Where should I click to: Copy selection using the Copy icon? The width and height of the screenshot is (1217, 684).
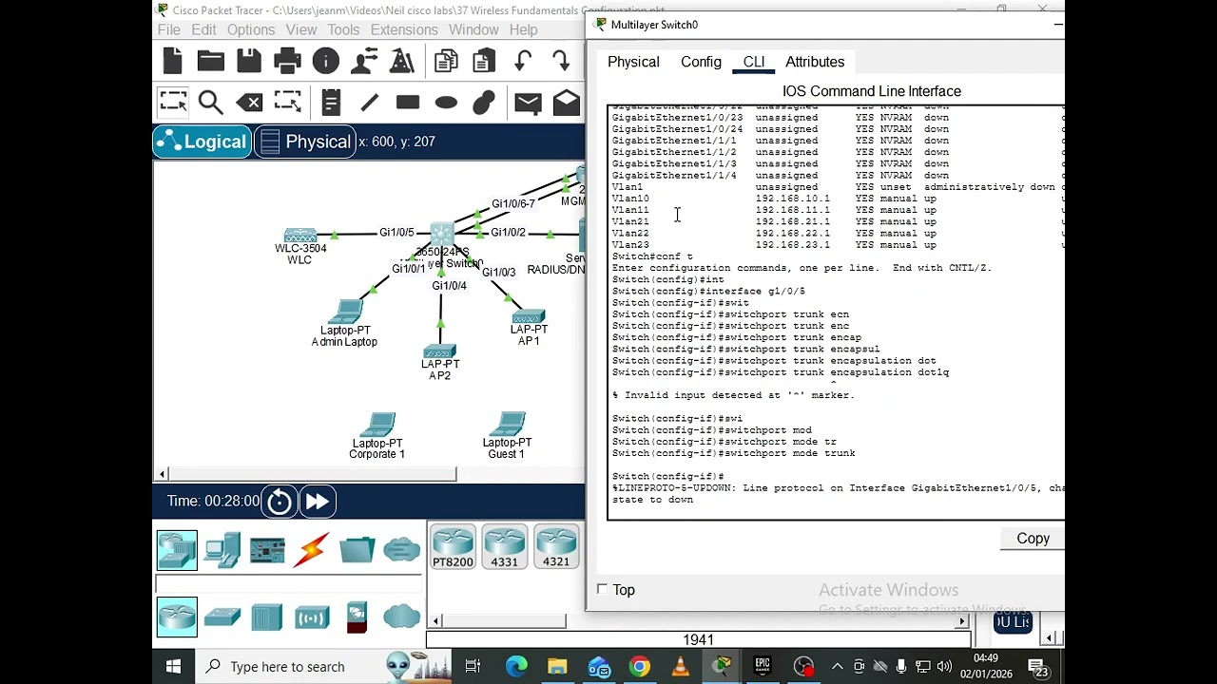tap(446, 62)
